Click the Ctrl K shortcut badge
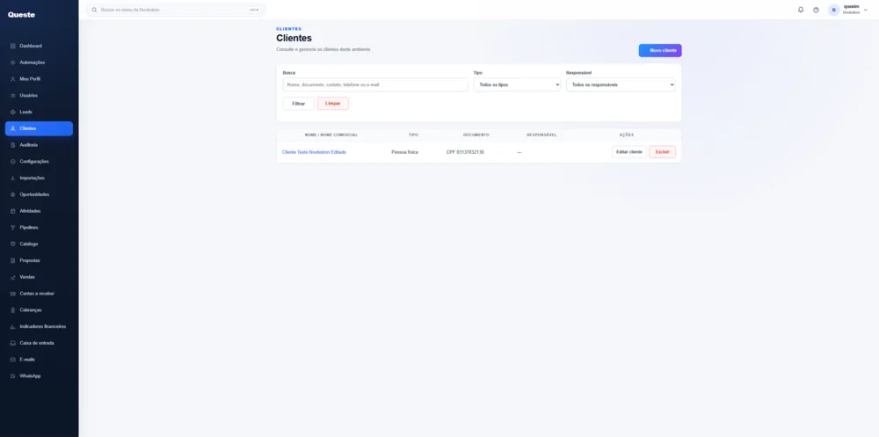Viewport: 879px width, 437px height. tap(254, 10)
